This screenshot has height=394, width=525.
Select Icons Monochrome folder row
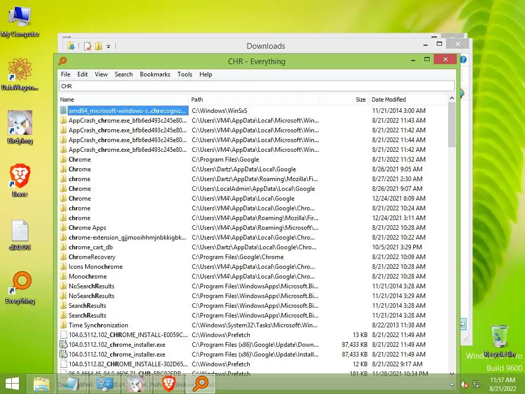coord(253,267)
